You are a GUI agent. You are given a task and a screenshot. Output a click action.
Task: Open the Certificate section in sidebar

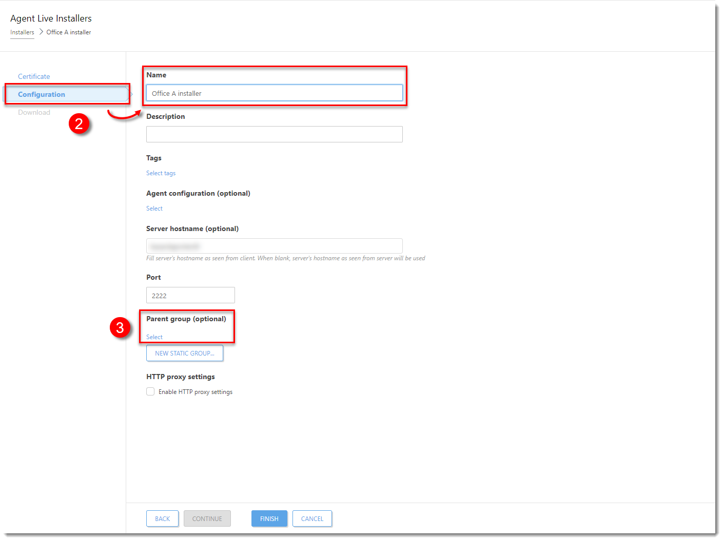click(34, 76)
